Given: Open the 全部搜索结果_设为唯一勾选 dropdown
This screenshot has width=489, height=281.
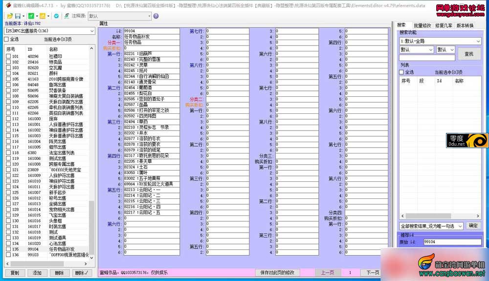Looking at the screenshot, I should [431, 226].
